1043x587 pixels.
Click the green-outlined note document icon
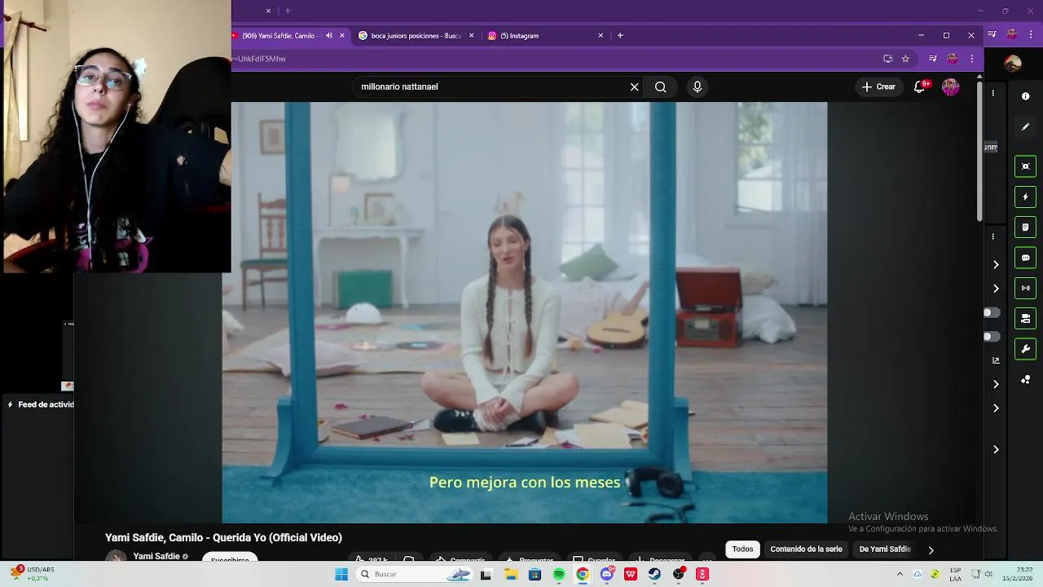1025,227
